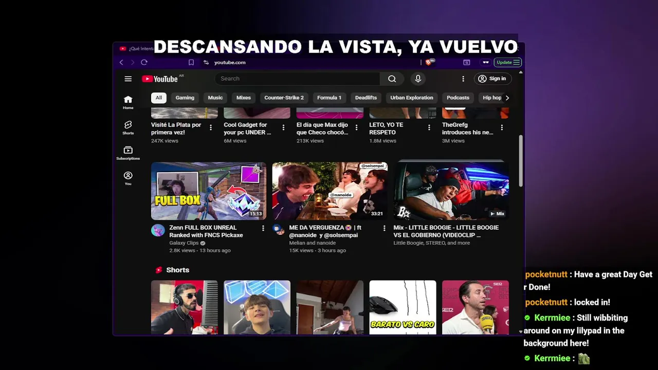Open site settings icon beside youtube.com
The image size is (658, 370).
point(206,62)
